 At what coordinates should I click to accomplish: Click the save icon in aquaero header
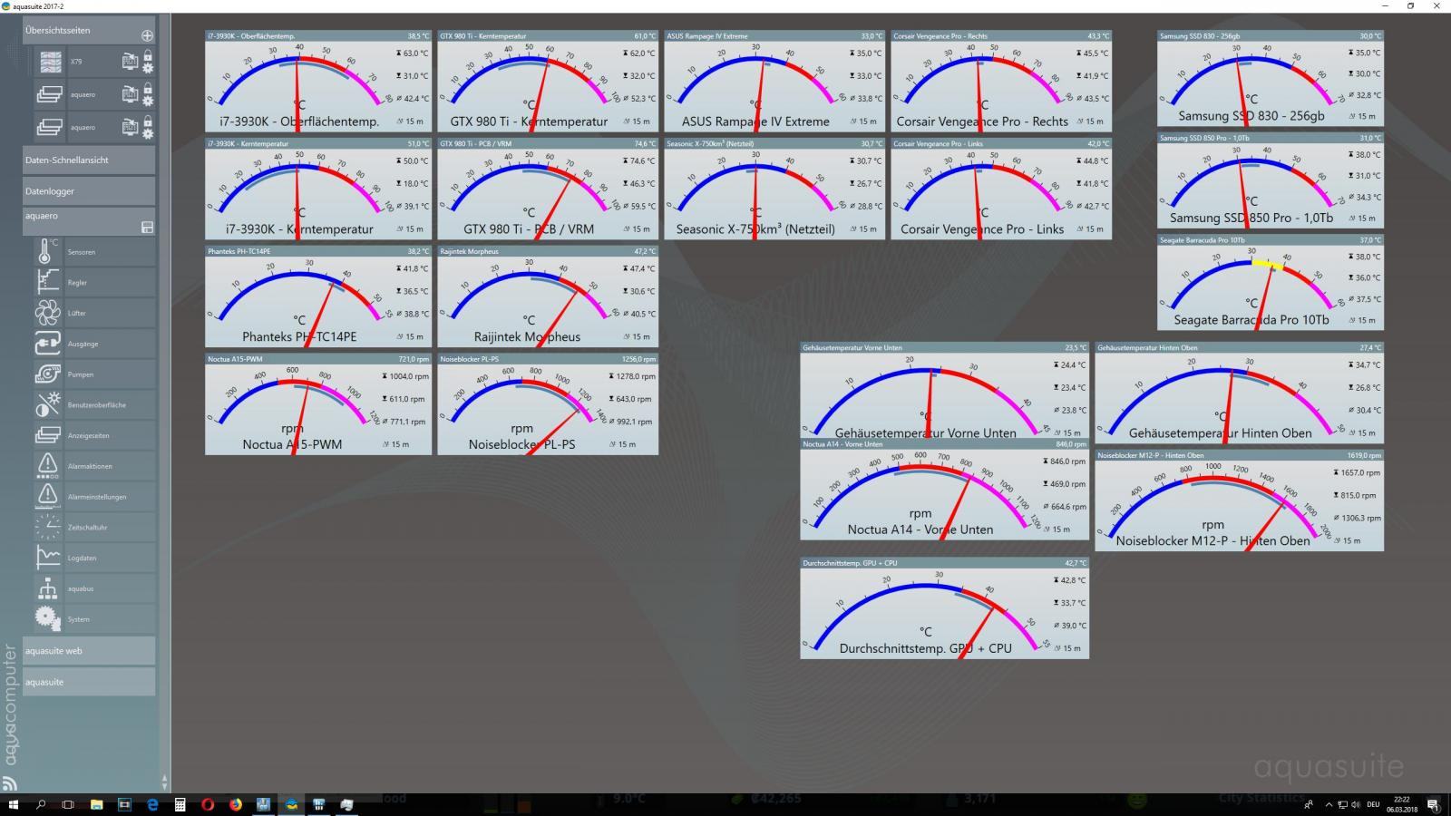147,227
